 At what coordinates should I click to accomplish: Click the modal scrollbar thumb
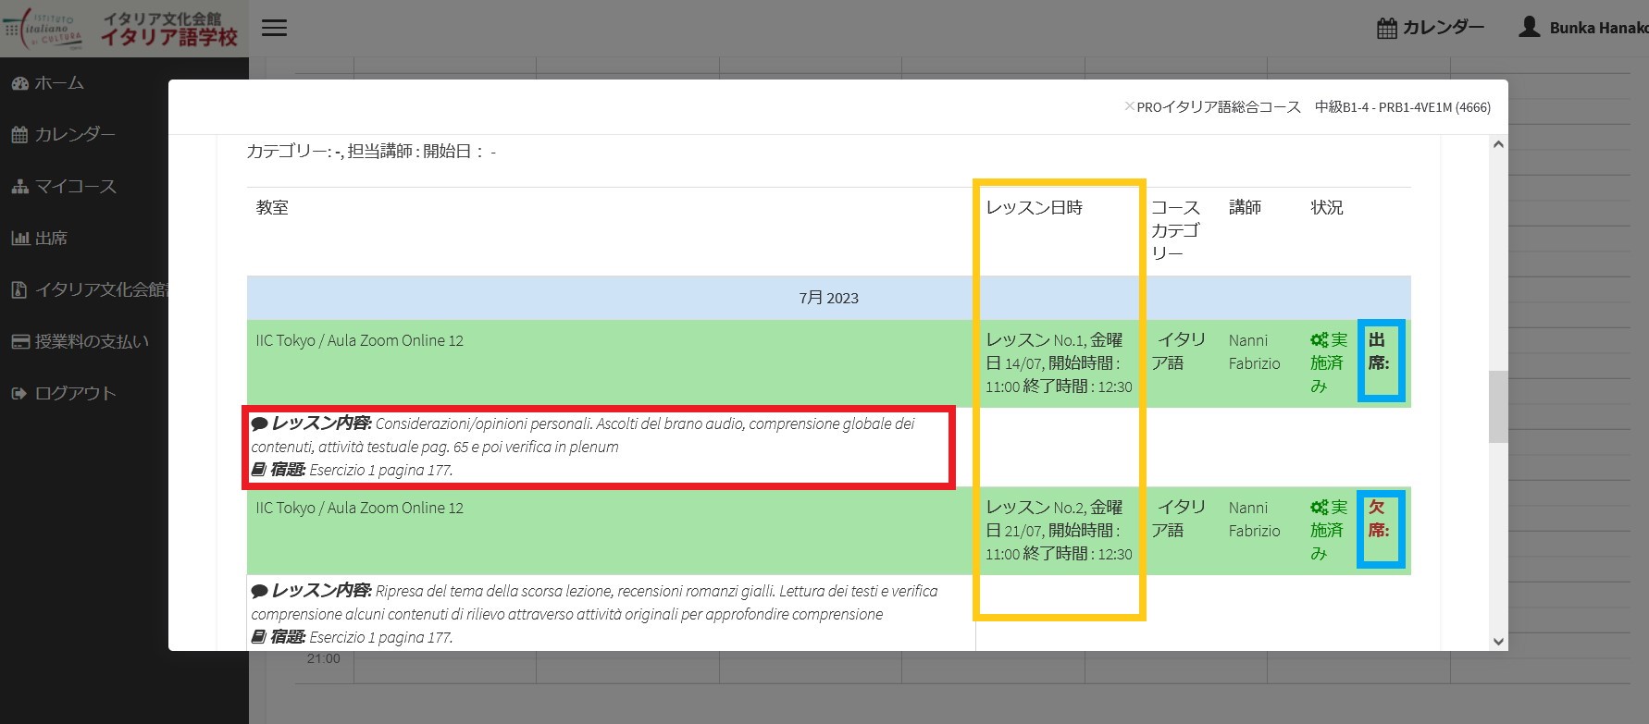coord(1498,407)
